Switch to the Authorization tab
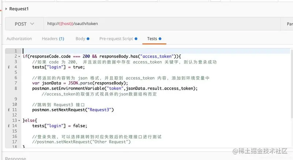This screenshot has width=293, height=160. click(x=19, y=39)
